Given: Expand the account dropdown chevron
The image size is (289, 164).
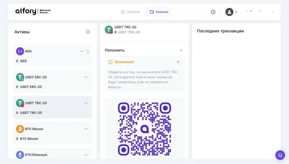Looking at the screenshot, I should [272, 12].
